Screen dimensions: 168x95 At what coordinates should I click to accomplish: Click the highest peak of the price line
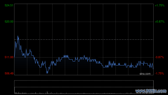click(x=18, y=36)
